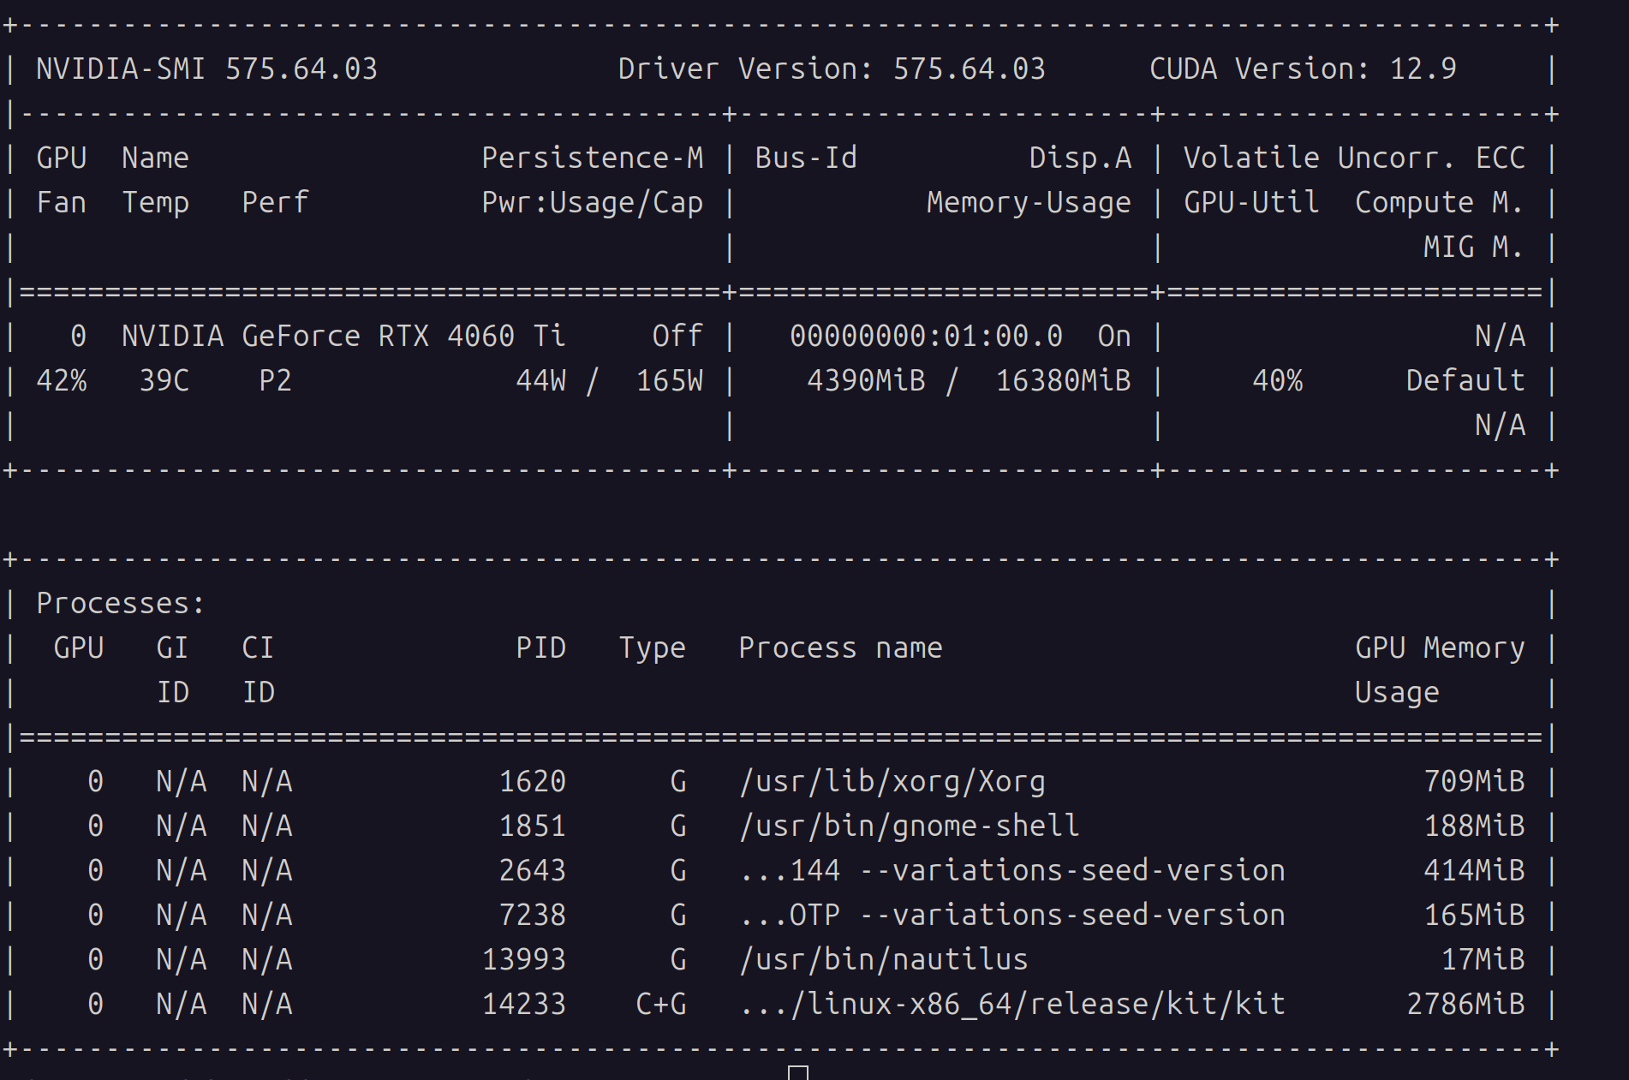Click the ...OTP --variations-seed-version process
Viewport: 1629px width, 1080px height.
coord(1012,915)
